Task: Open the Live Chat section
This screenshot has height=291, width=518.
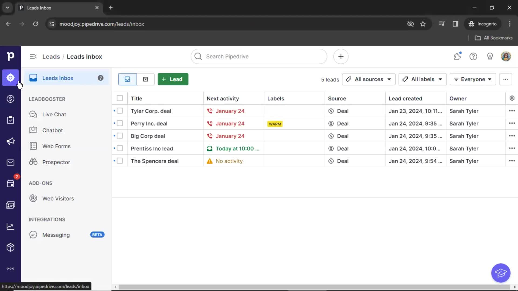Action: coord(54,114)
